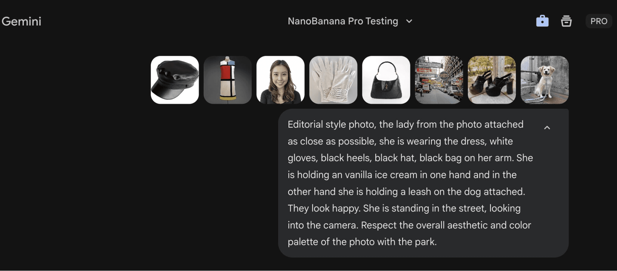Image resolution: width=617 pixels, height=271 pixels.
Task: Click the conversation title NanoBanana Pro Testing
Action: click(x=343, y=21)
